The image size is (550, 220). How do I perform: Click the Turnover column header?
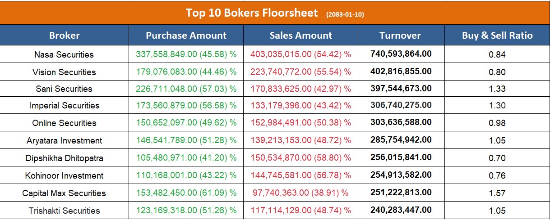click(x=400, y=36)
